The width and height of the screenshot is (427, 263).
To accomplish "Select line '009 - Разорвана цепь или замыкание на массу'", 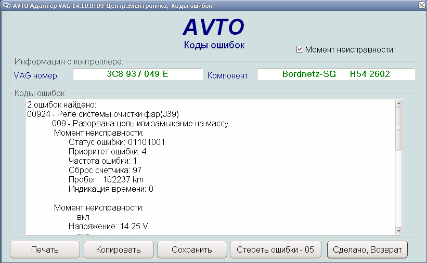I will point(140,123).
